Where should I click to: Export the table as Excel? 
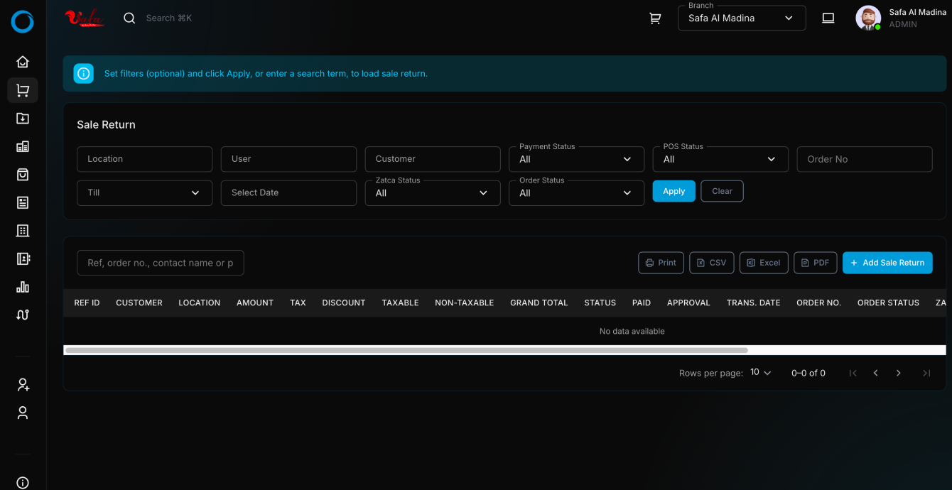tap(764, 262)
